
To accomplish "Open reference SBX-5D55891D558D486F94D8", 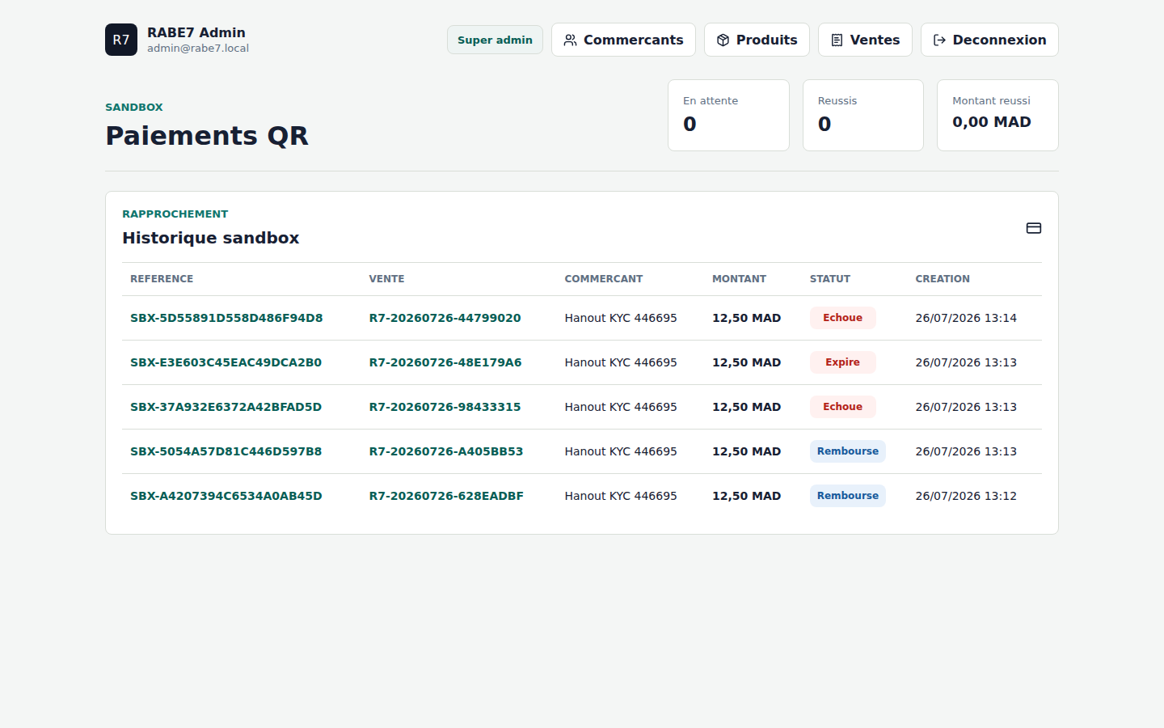I will click(x=226, y=318).
